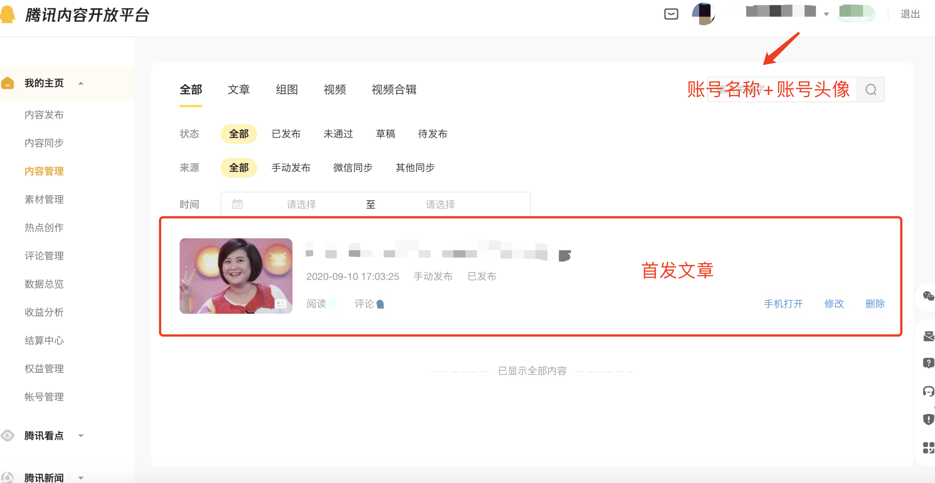Click the account avatar in the header

click(x=703, y=14)
